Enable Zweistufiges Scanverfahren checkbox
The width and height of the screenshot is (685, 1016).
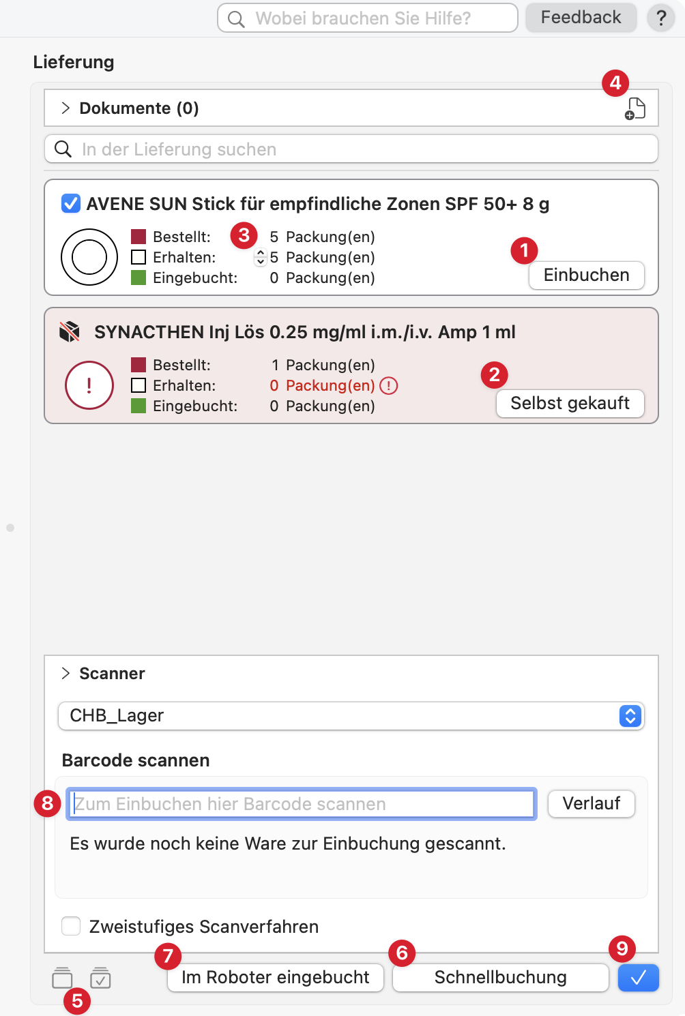(71, 926)
